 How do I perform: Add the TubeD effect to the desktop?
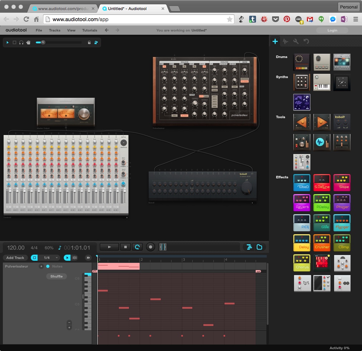pos(302,182)
